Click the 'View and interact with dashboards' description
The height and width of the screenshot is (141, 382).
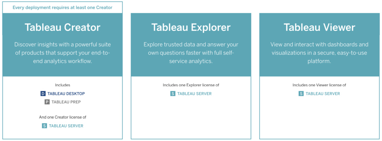click(x=319, y=53)
